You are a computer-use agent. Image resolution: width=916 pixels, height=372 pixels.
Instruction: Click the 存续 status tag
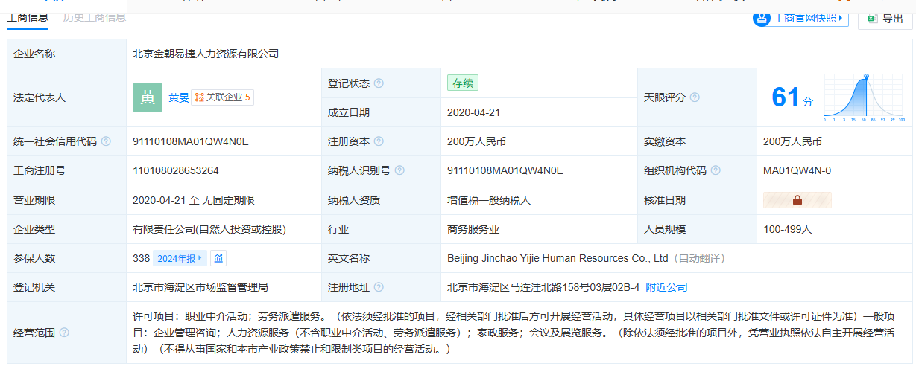(x=462, y=83)
